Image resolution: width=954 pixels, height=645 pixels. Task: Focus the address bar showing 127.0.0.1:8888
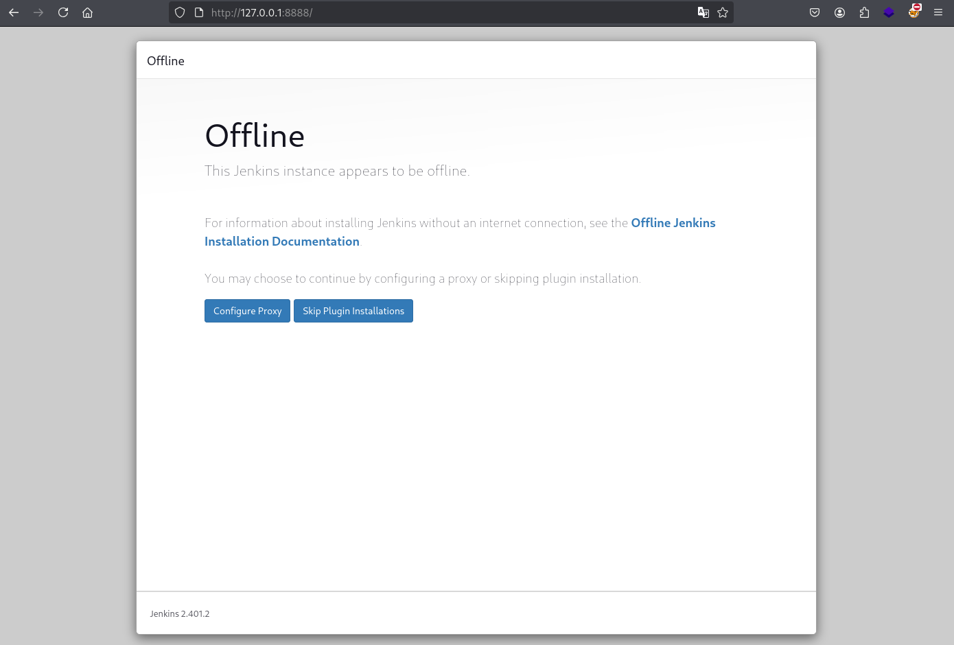click(450, 12)
